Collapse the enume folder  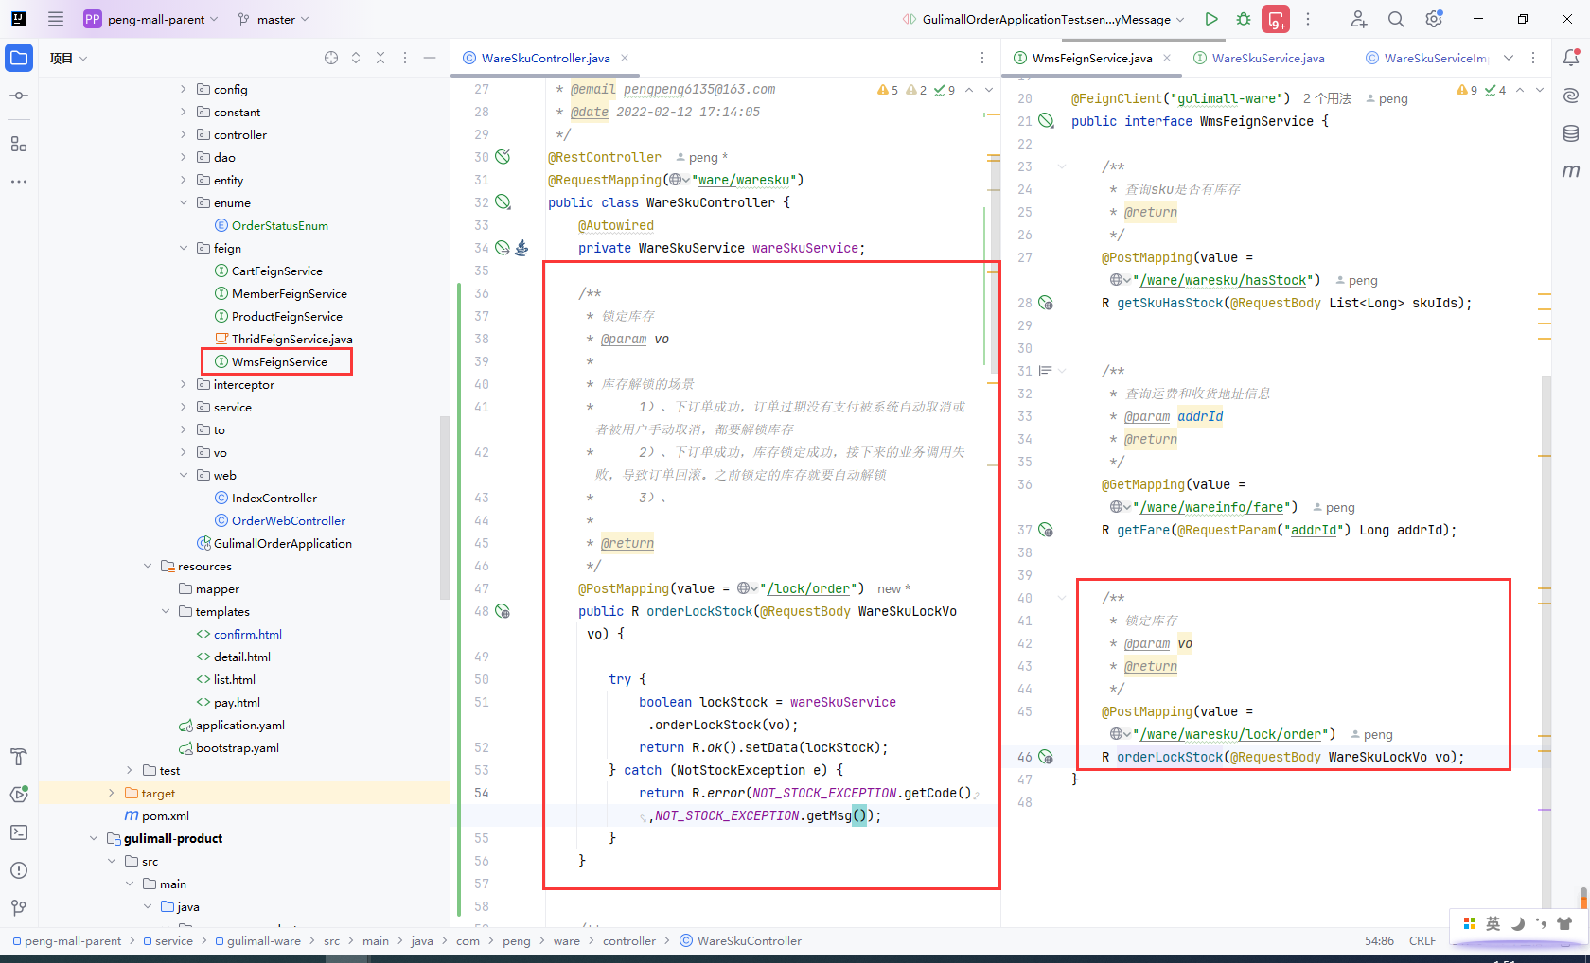point(184,202)
